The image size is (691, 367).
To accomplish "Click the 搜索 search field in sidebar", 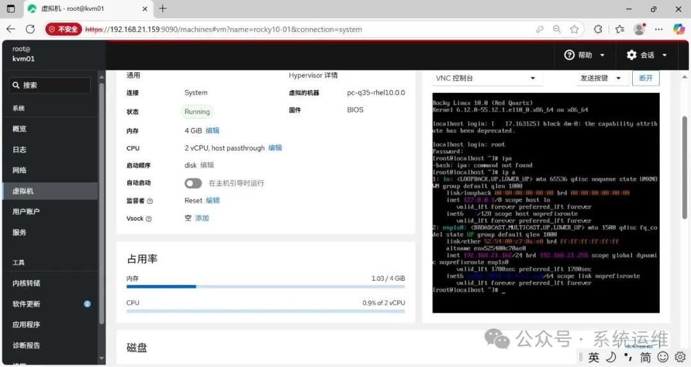I will (50, 85).
